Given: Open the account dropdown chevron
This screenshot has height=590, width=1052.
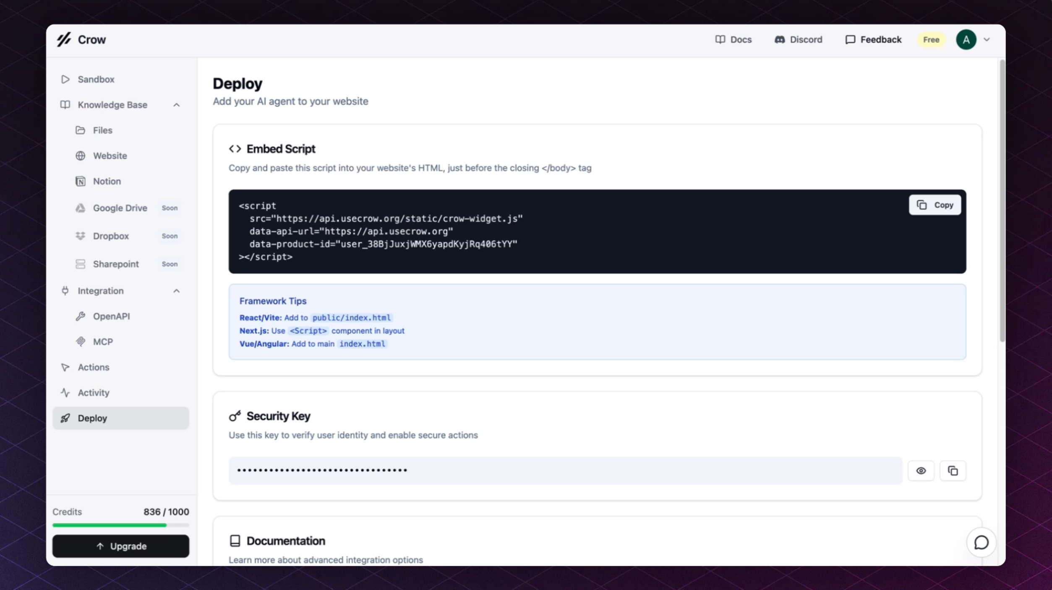Looking at the screenshot, I should click(987, 40).
